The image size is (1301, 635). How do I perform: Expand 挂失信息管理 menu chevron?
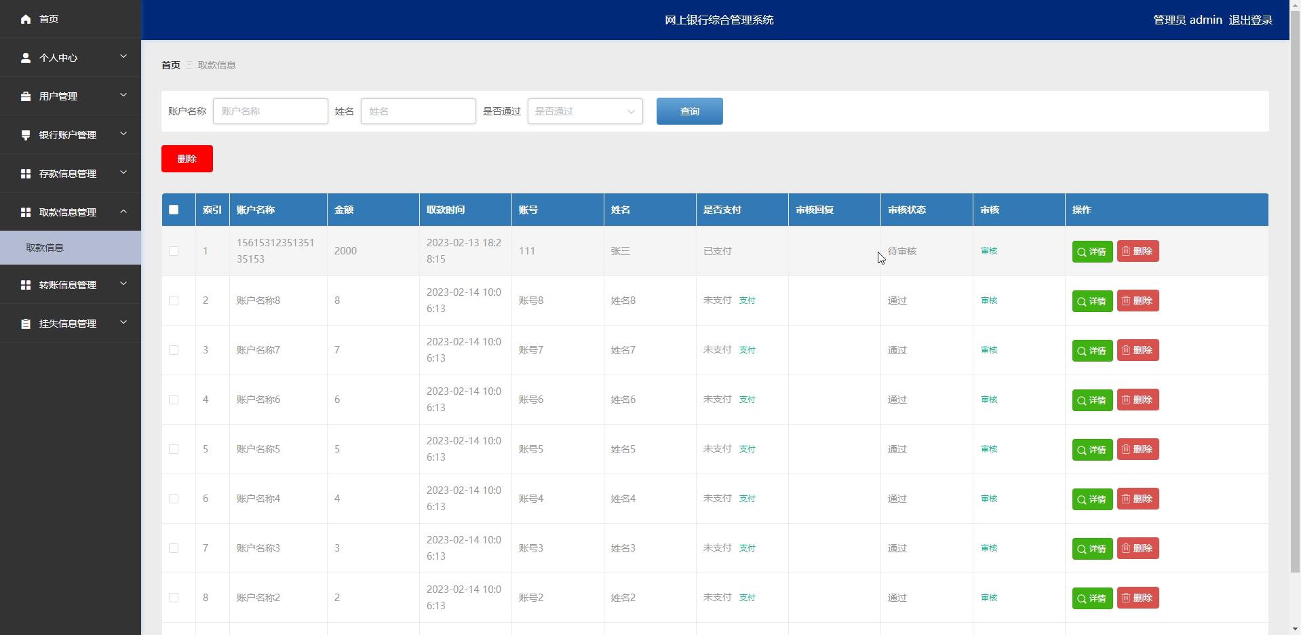[x=123, y=322]
